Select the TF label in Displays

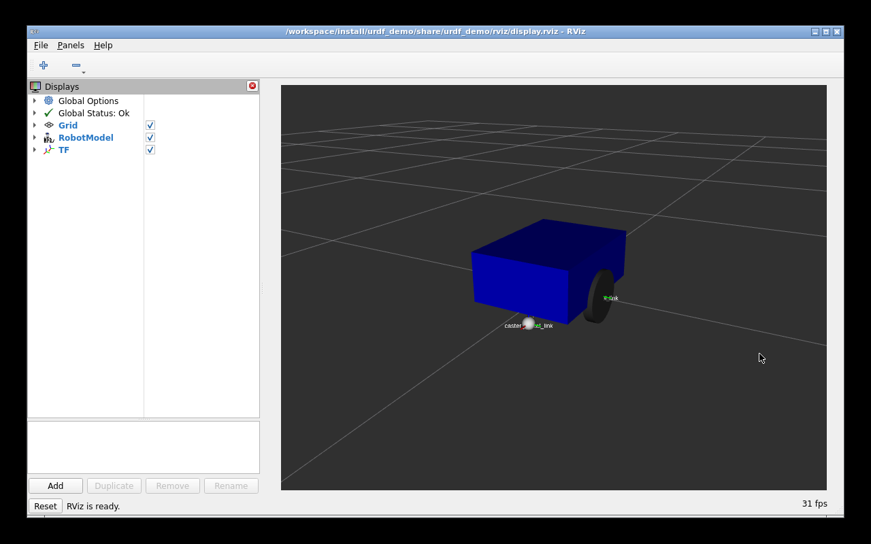coord(64,150)
